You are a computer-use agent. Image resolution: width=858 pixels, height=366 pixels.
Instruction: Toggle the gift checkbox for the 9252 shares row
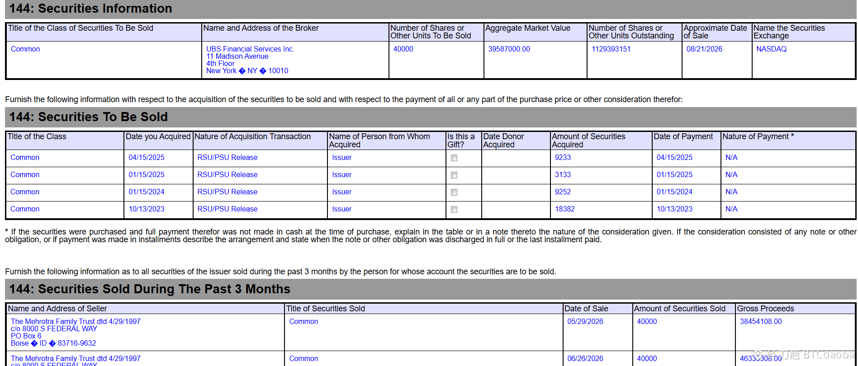[454, 192]
